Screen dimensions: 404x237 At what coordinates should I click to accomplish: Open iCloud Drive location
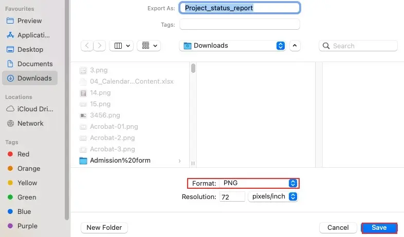(30, 109)
